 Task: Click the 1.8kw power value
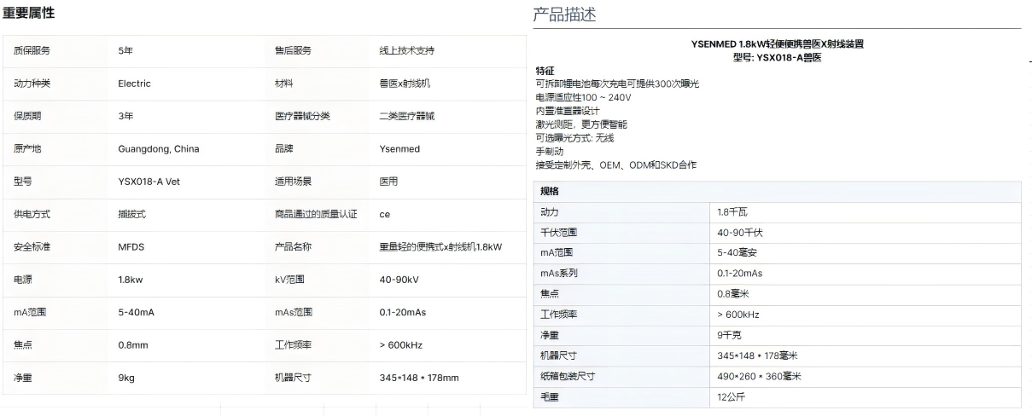point(131,280)
